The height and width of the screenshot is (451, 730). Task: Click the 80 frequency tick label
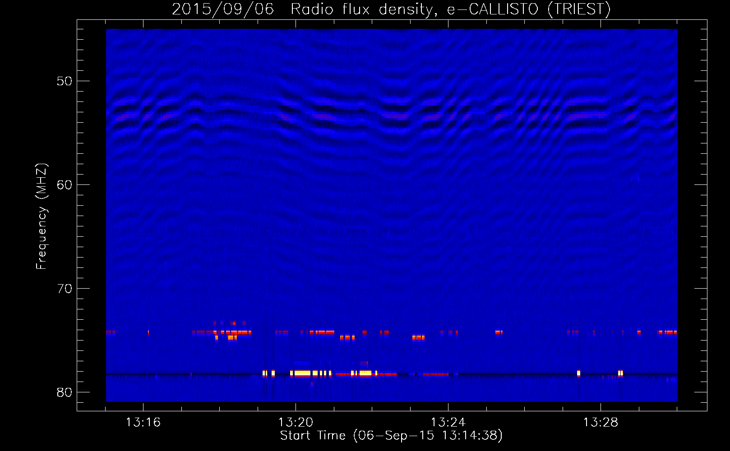pyautogui.click(x=65, y=392)
